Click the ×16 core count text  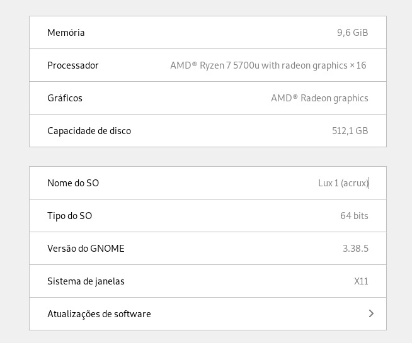point(358,65)
